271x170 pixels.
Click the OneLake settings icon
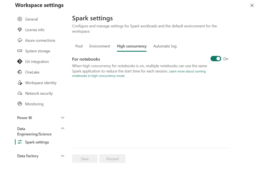pos(20,72)
